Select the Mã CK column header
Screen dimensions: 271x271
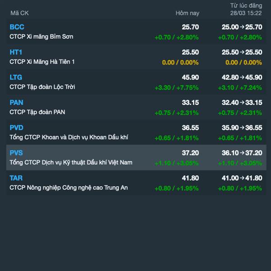coord(19,13)
